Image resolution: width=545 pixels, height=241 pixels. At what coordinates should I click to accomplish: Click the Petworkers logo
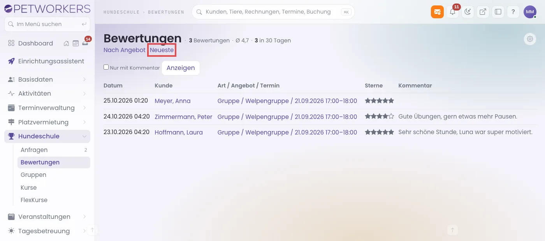pyautogui.click(x=47, y=9)
